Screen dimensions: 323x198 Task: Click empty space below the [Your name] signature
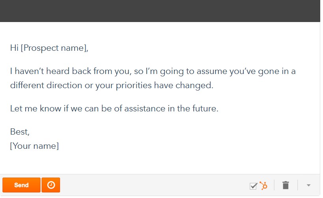pos(160,163)
